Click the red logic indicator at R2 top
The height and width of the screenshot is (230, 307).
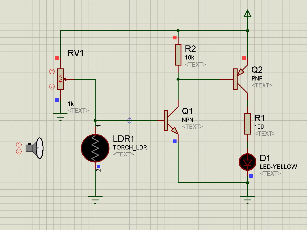pos(175,38)
